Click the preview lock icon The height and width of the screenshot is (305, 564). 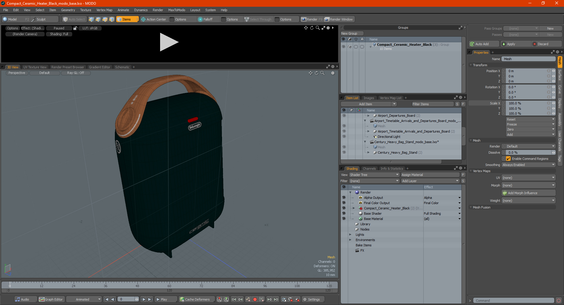pos(75,28)
